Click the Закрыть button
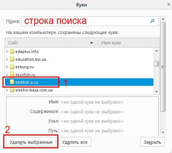This screenshot has height=153, width=172. (152, 142)
